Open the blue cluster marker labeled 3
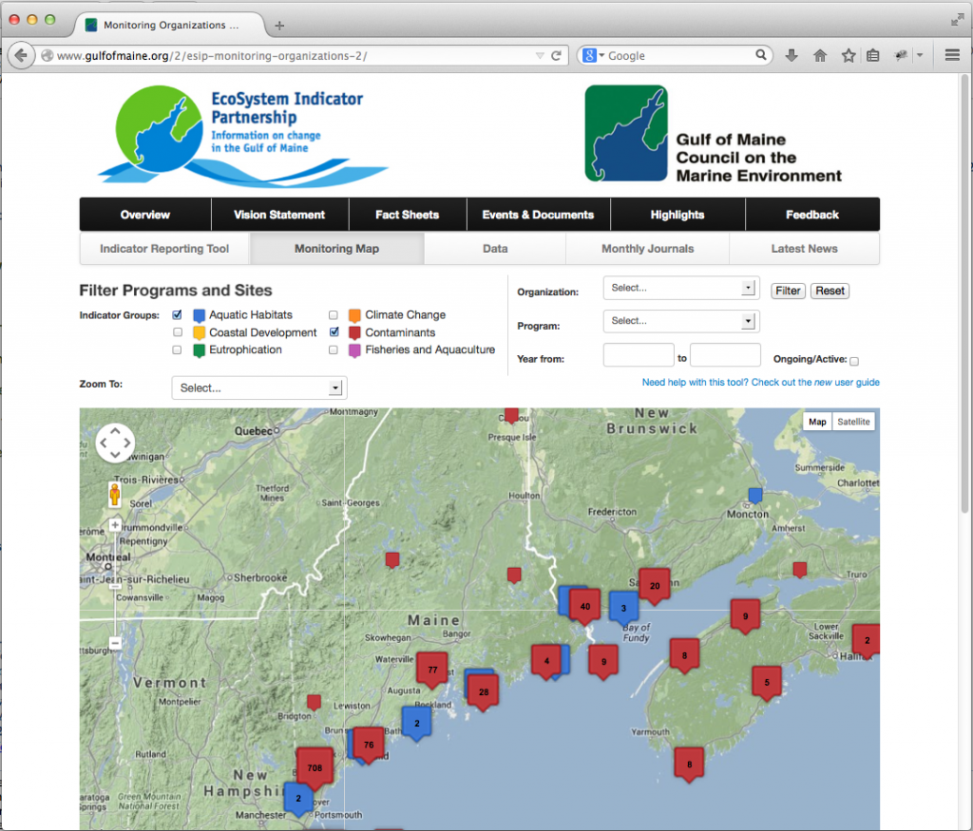973x831 pixels. (623, 609)
